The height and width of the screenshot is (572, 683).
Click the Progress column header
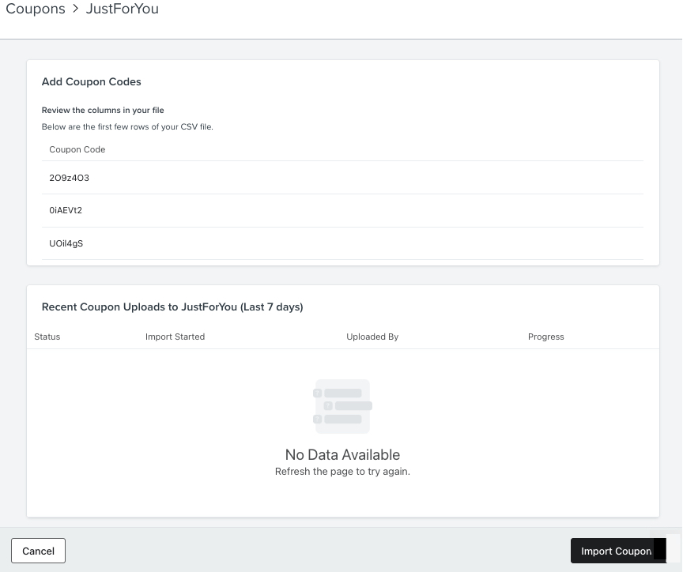(545, 337)
